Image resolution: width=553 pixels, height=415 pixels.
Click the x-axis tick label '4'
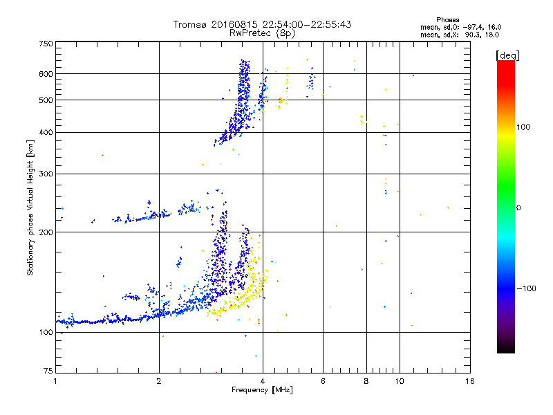pyautogui.click(x=263, y=381)
